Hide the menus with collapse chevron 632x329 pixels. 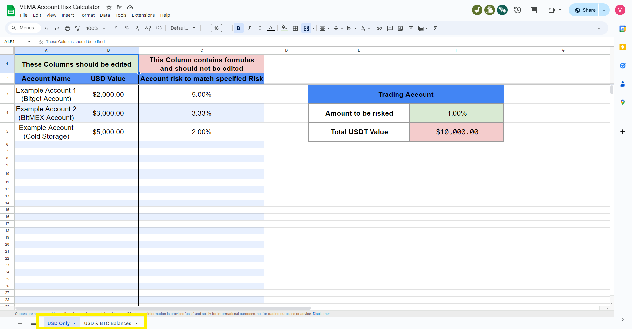599,28
